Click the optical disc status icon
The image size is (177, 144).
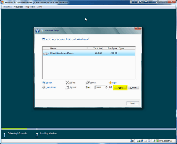[x=135, y=141]
